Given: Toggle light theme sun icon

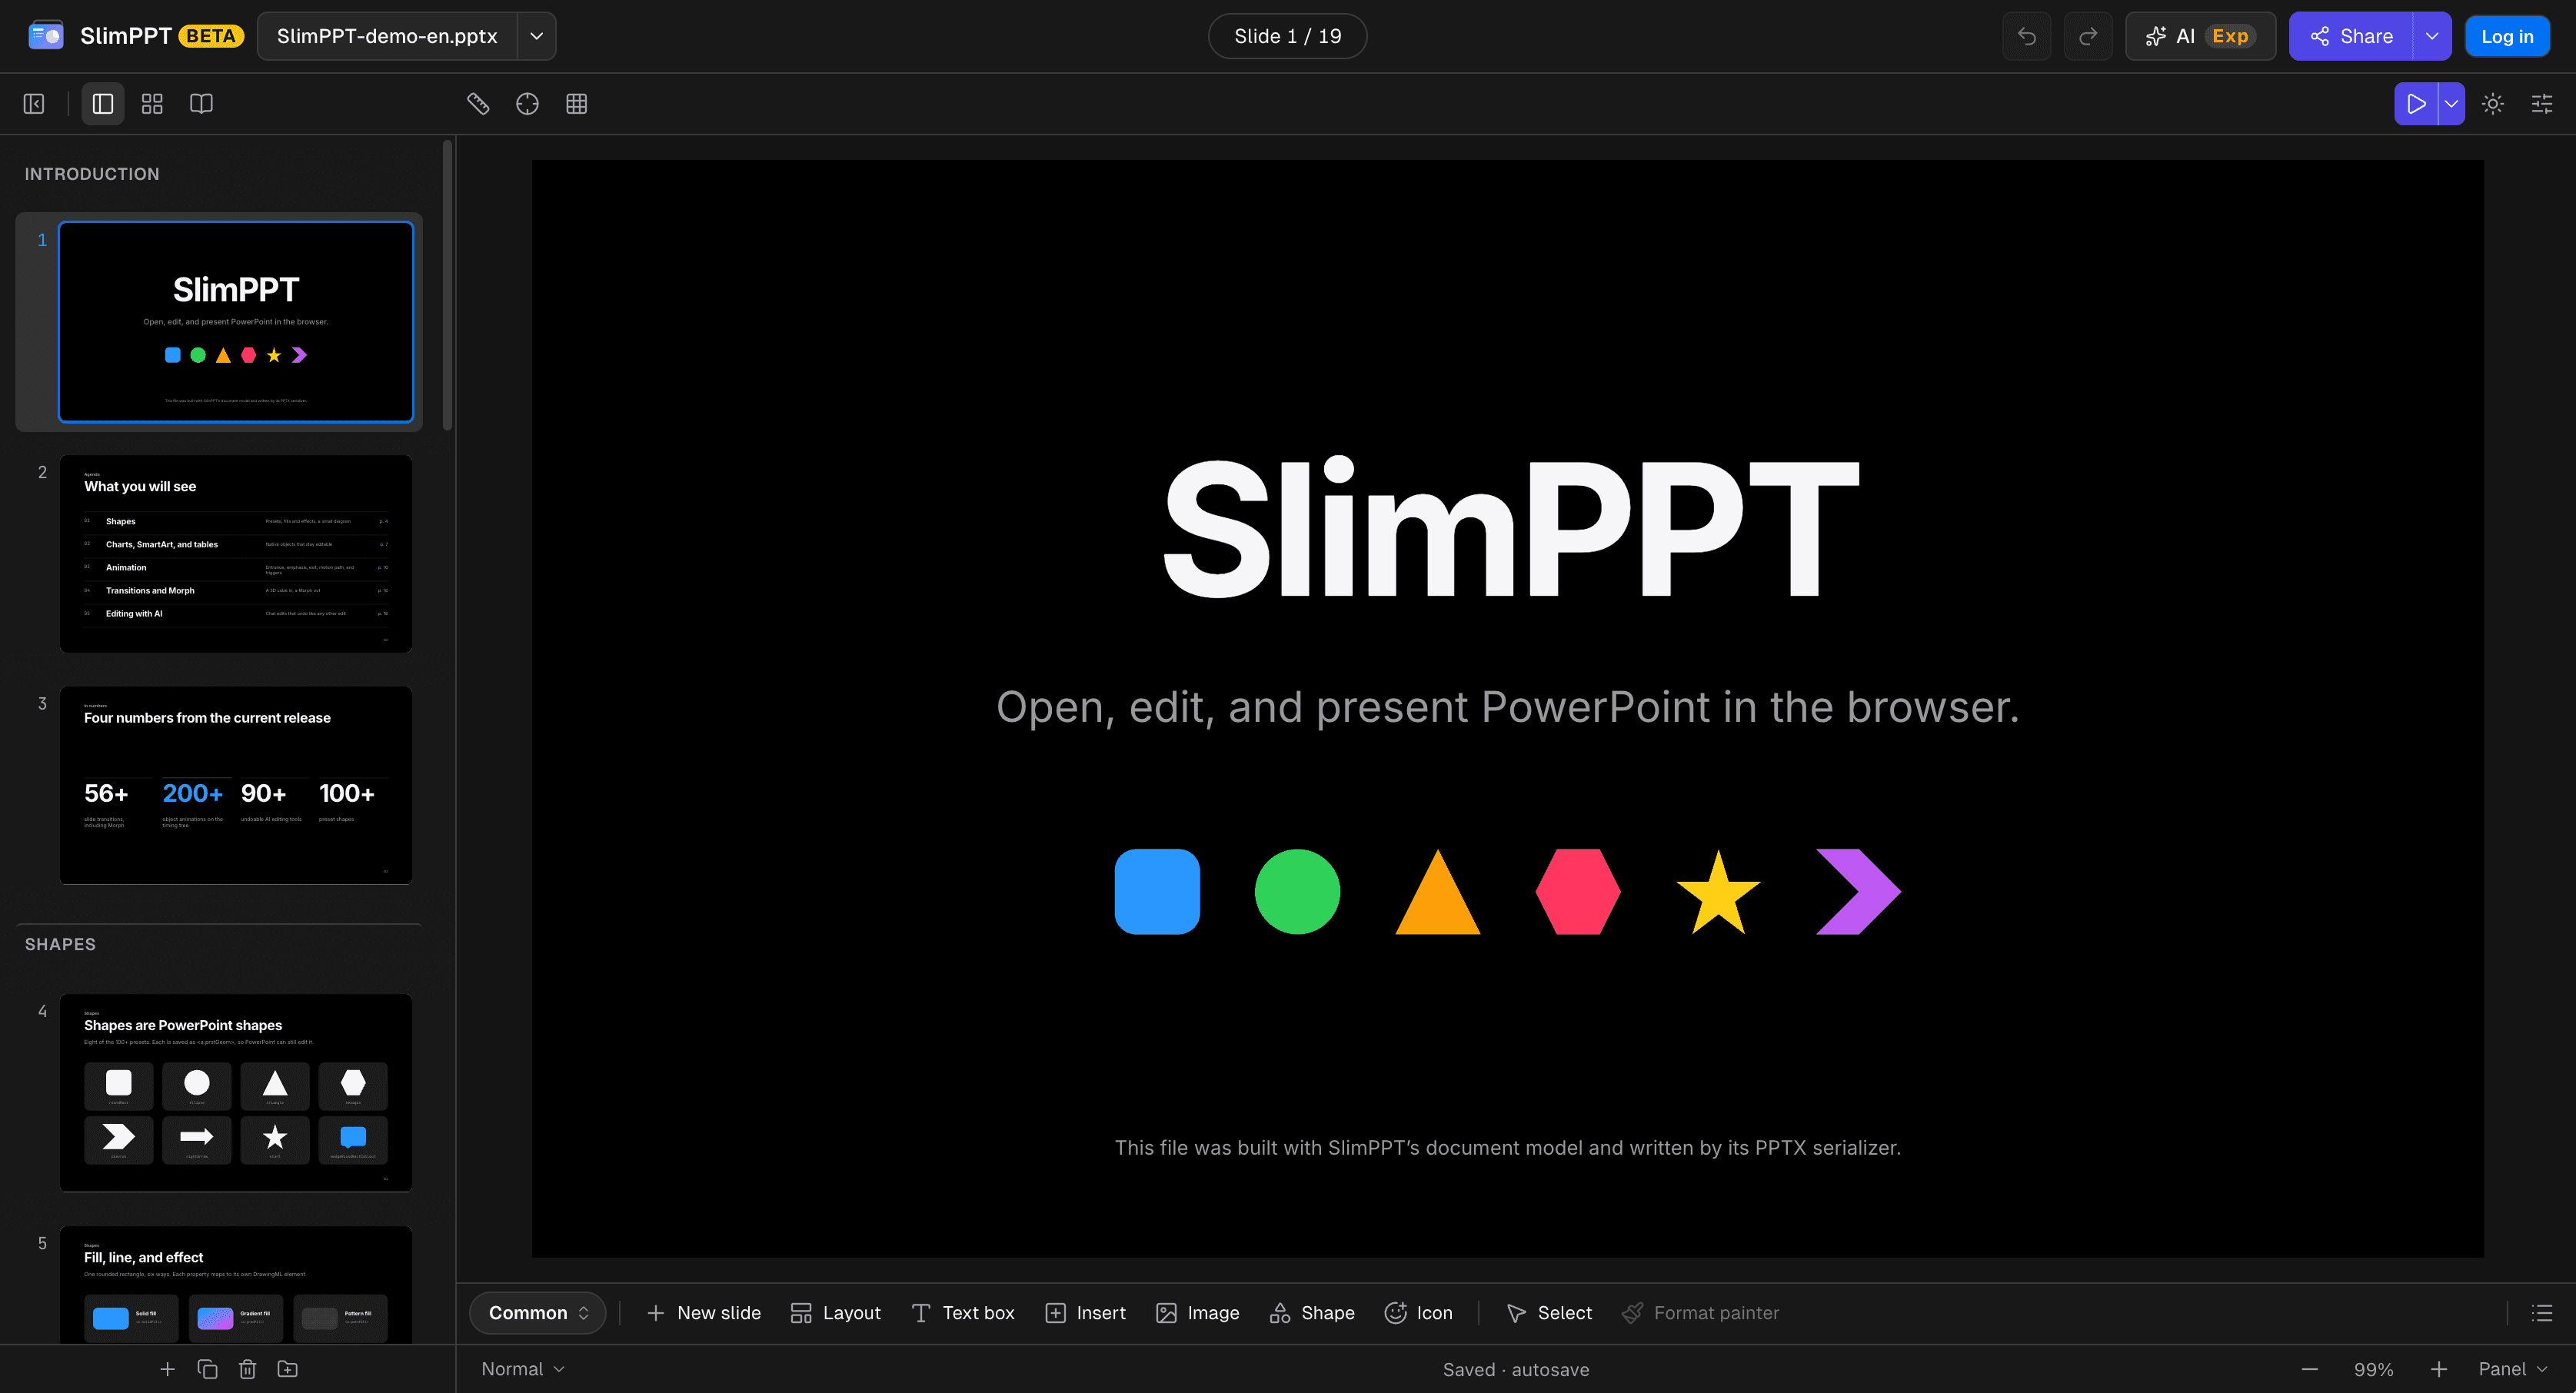Looking at the screenshot, I should pyautogui.click(x=2493, y=104).
